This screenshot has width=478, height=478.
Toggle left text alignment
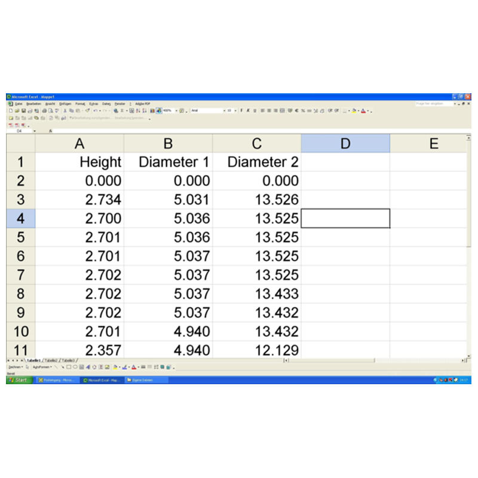pyautogui.click(x=262, y=111)
